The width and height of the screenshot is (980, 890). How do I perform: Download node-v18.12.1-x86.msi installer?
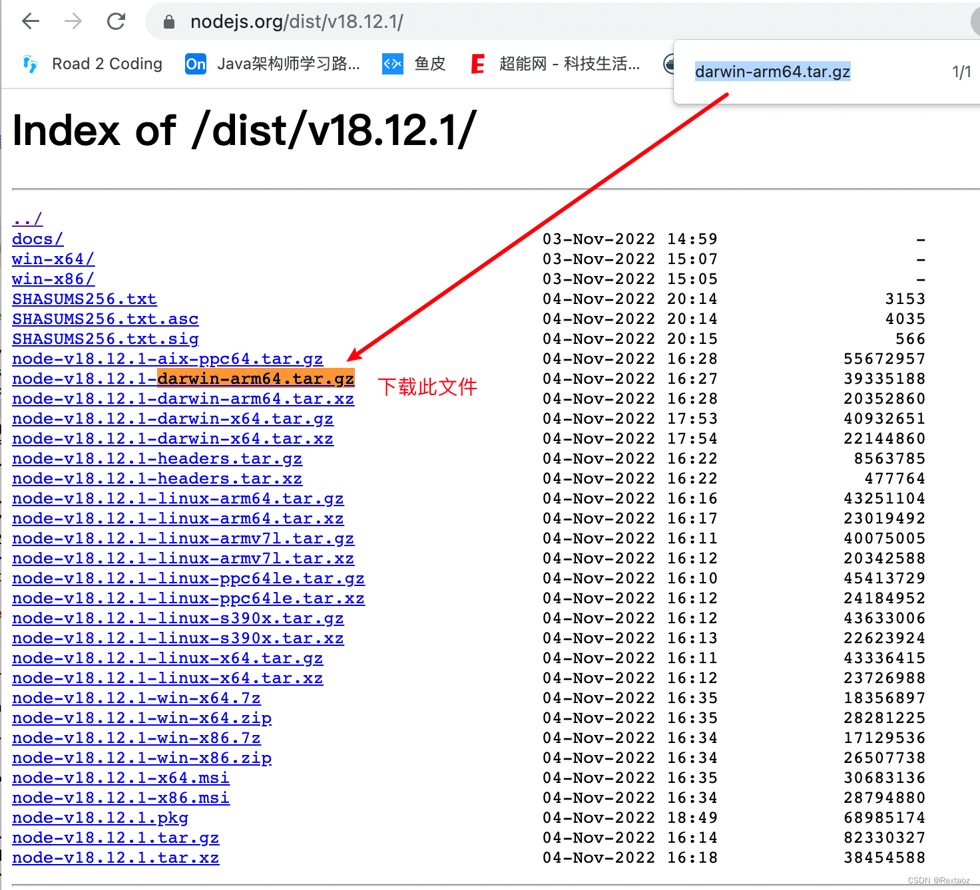[121, 798]
